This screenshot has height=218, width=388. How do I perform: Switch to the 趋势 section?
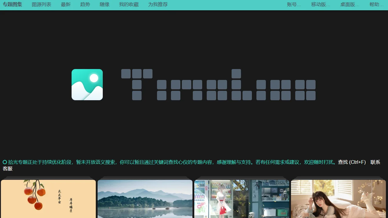click(85, 5)
